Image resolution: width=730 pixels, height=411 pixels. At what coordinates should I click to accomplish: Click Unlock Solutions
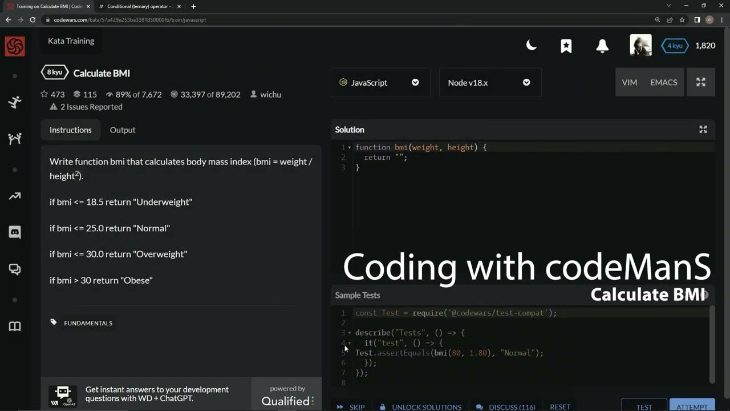pyautogui.click(x=420, y=407)
